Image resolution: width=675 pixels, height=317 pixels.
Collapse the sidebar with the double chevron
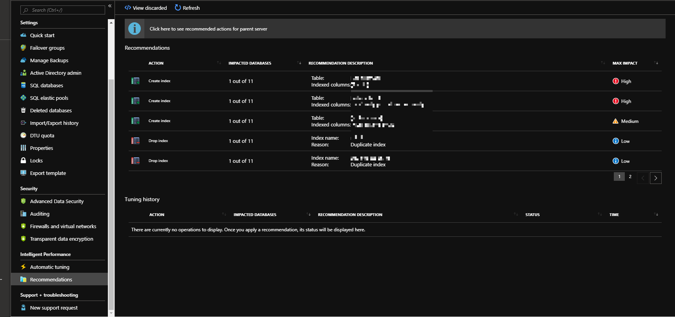coord(110,6)
